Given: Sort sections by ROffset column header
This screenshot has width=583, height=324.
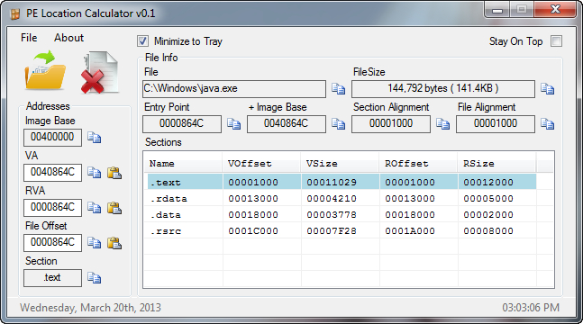Looking at the screenshot, I should point(418,163).
